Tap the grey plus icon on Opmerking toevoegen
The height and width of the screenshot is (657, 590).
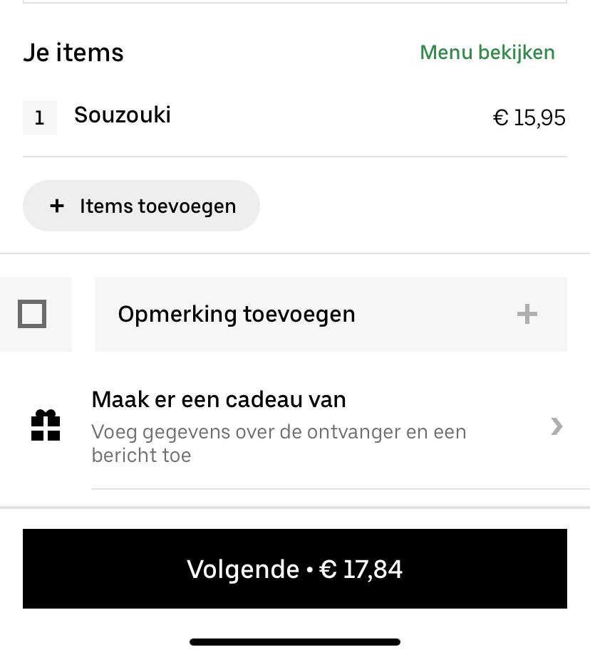click(x=527, y=314)
